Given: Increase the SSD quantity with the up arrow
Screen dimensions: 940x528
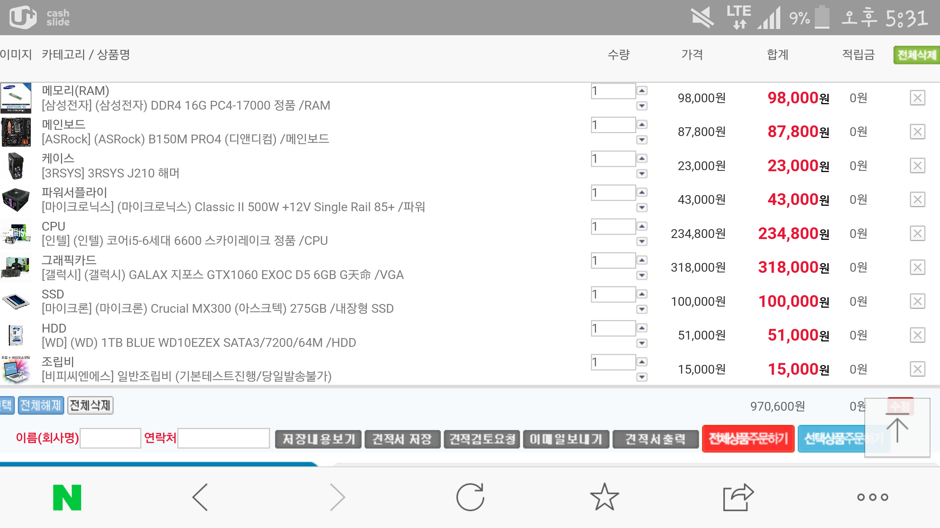Looking at the screenshot, I should (642, 294).
